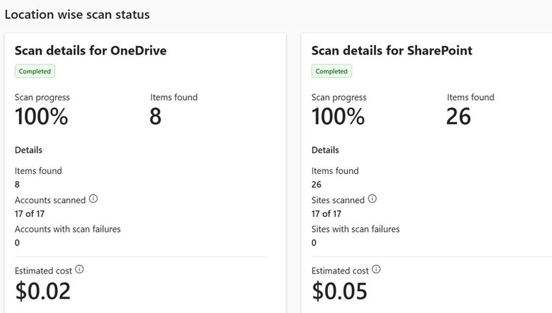This screenshot has width=552, height=313.
Task: Click the Sites with scan failures label
Action: click(x=355, y=229)
